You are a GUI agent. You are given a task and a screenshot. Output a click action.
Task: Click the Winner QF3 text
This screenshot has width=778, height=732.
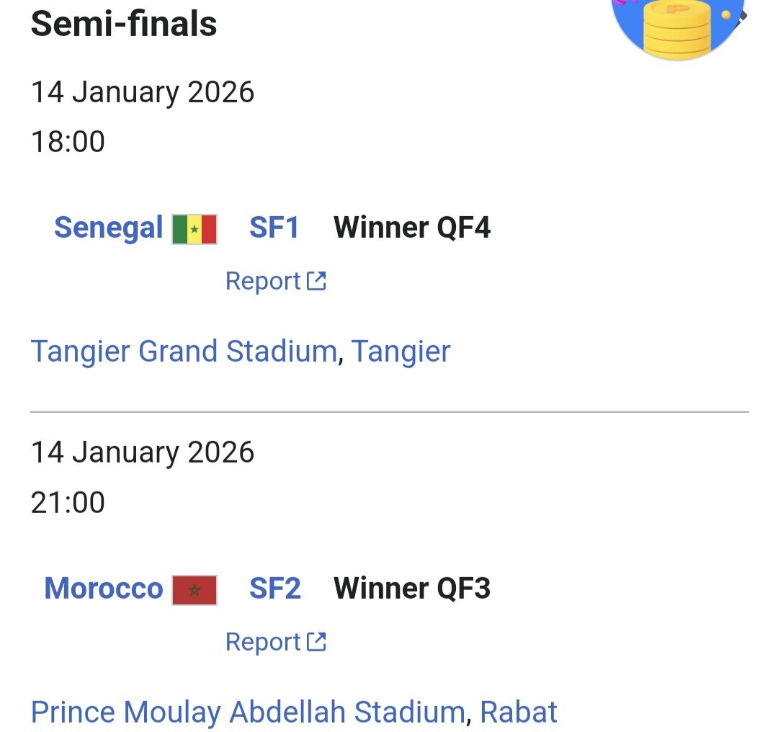click(x=412, y=589)
